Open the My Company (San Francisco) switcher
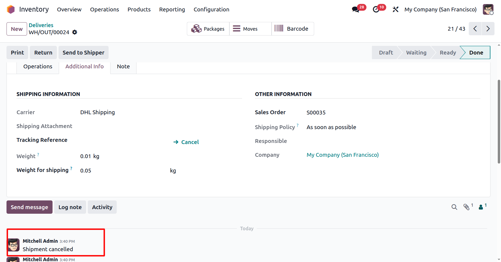The image size is (501, 262). click(x=440, y=9)
